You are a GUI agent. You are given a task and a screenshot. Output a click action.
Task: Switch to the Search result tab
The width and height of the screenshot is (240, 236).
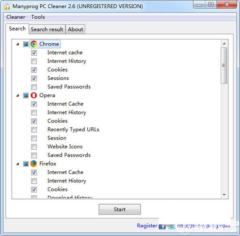click(x=47, y=29)
